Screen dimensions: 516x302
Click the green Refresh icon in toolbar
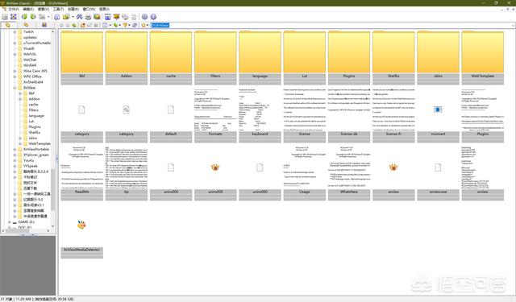24,17
